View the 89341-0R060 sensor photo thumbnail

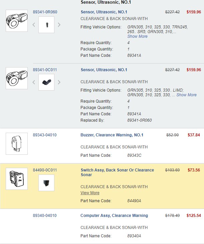pos(46,25)
